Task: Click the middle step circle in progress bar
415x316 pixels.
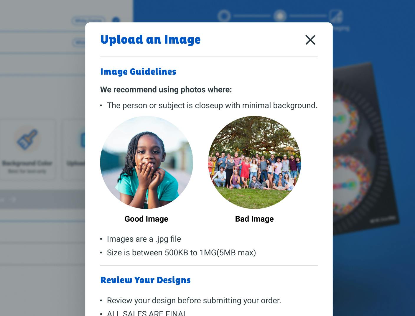Action: pyautogui.click(x=280, y=16)
